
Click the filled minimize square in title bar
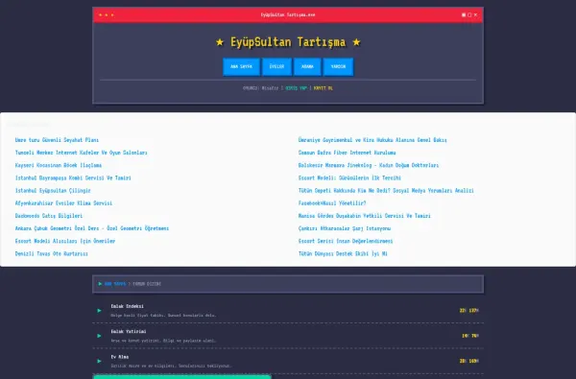click(464, 15)
